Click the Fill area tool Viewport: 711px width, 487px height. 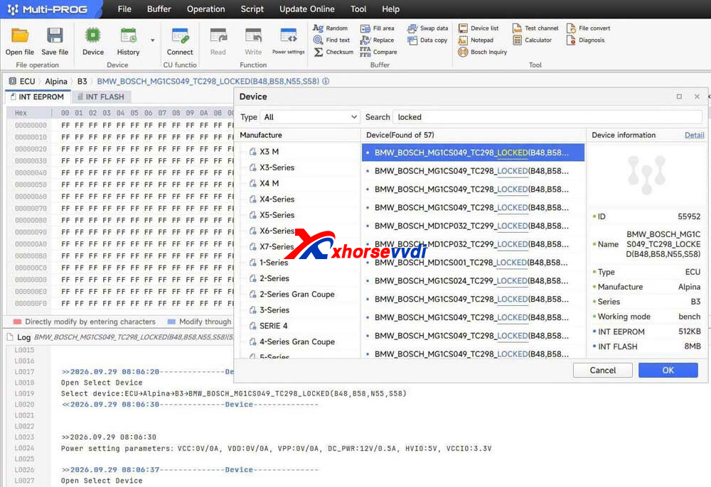coord(378,28)
